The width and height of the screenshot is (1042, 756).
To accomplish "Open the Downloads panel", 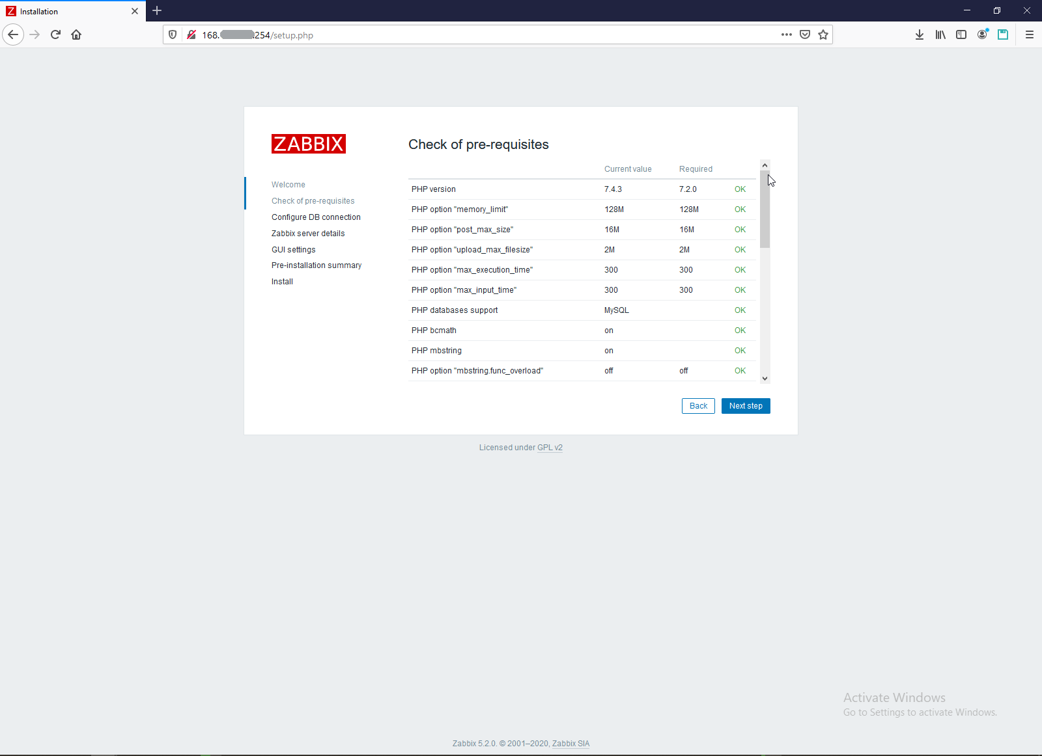I will (920, 34).
